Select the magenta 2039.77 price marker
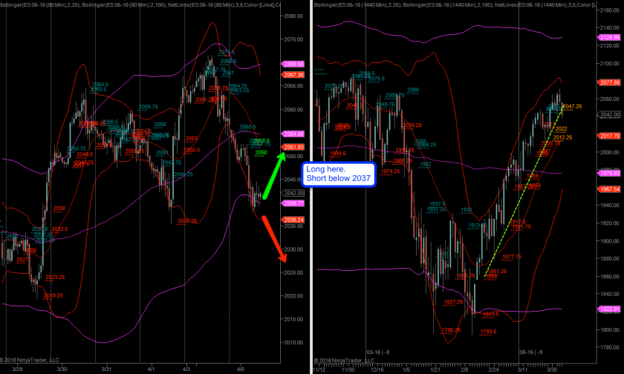Viewport: 624px width, 374px height. point(293,203)
